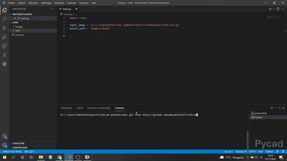Screen dimensions: 287x161
Task: Change indentation Espaces: 4 setting
Action: (241, 152)
